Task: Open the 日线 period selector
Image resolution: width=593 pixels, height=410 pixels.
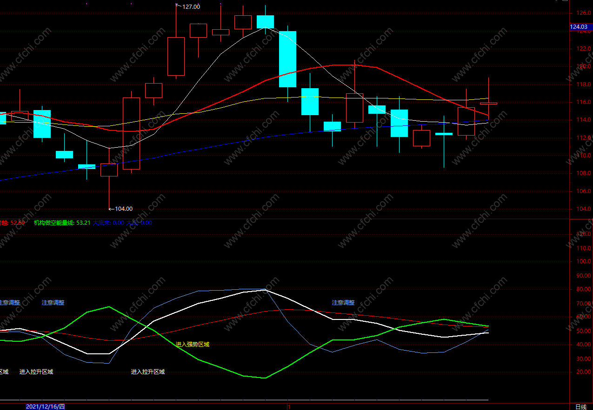Action: [x=581, y=407]
